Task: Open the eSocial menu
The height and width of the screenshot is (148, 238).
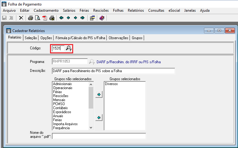Action: [174, 10]
